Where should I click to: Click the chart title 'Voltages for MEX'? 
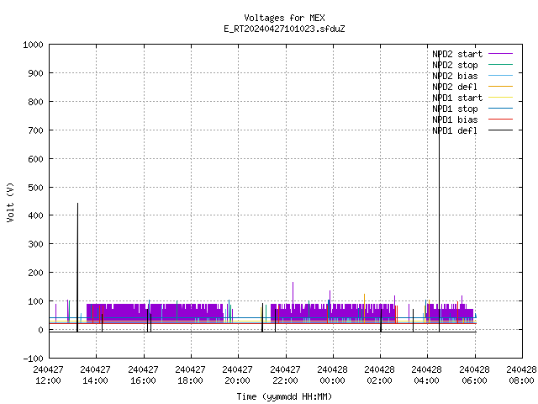coord(284,18)
